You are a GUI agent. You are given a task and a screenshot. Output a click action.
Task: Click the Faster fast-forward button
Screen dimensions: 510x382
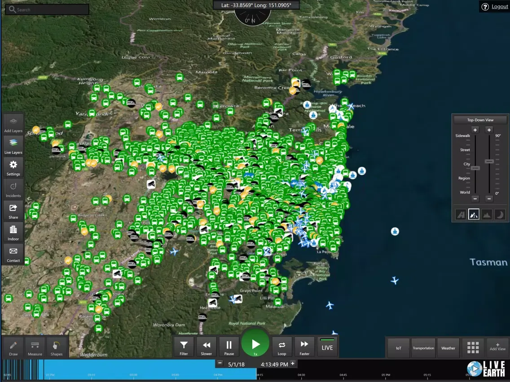pos(304,347)
